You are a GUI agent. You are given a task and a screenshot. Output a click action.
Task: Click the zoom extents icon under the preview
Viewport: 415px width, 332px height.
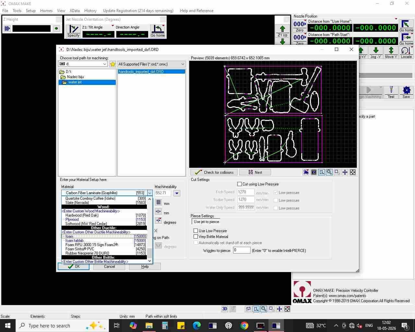(x=353, y=172)
